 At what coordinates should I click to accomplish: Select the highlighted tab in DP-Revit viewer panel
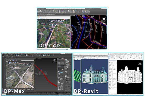coord(85,58)
